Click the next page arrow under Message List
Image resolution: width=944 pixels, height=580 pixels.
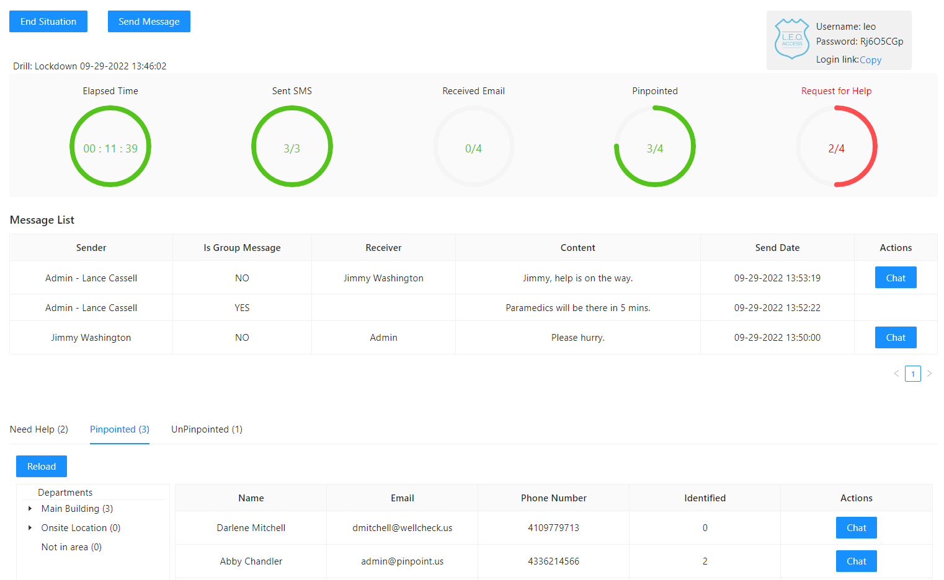[929, 374]
